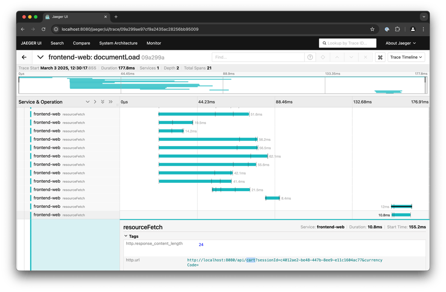Click the 88.46ms timeline tick label
The image size is (446, 292).
click(284, 102)
